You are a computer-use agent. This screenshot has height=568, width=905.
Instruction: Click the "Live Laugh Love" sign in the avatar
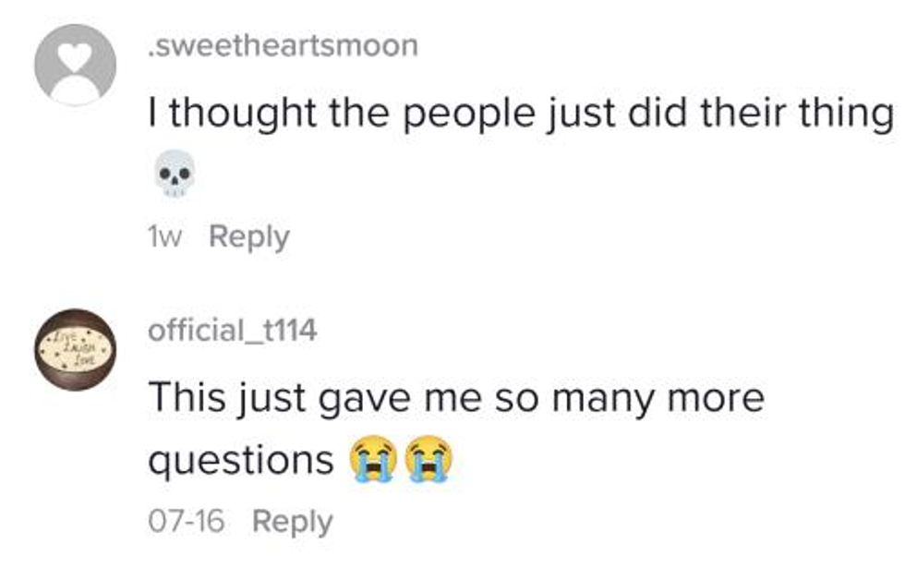tap(75, 350)
